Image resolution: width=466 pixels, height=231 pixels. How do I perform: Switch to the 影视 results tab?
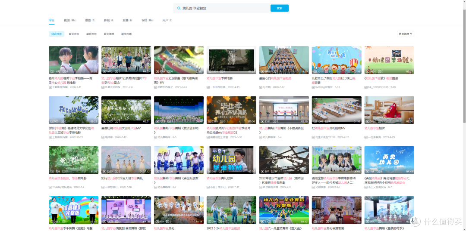108,20
